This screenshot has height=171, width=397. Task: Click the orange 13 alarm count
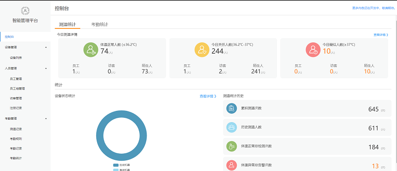tap(375, 166)
